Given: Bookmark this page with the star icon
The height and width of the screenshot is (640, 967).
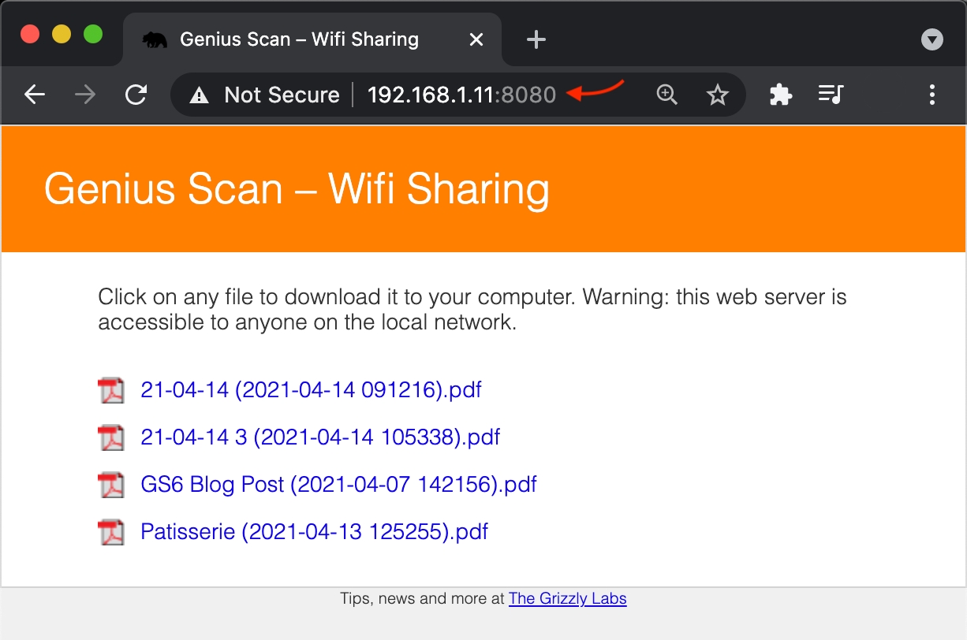Looking at the screenshot, I should click(717, 95).
